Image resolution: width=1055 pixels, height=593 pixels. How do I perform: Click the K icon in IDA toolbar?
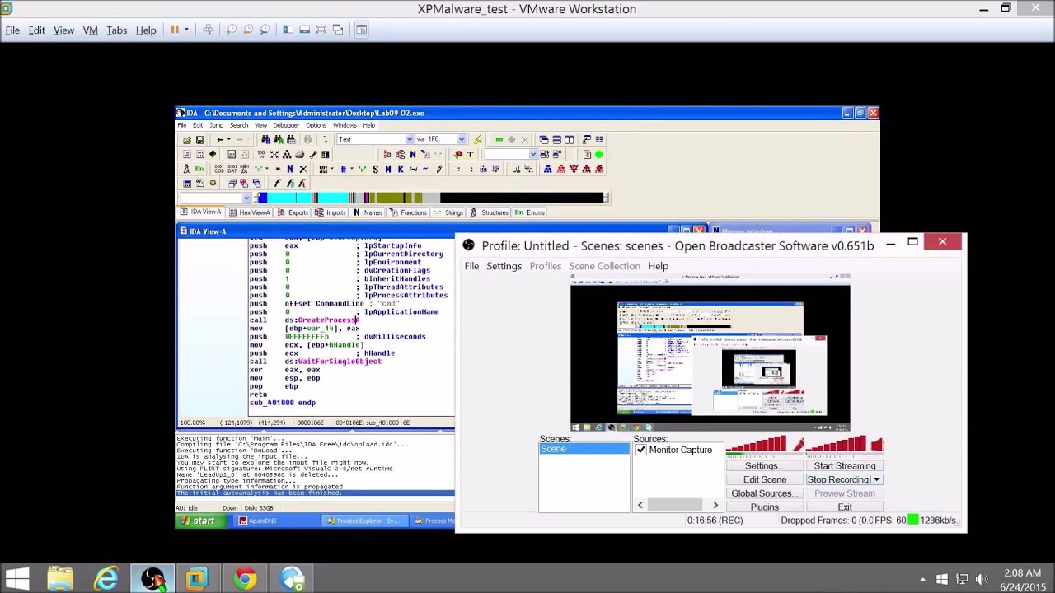[x=401, y=169]
